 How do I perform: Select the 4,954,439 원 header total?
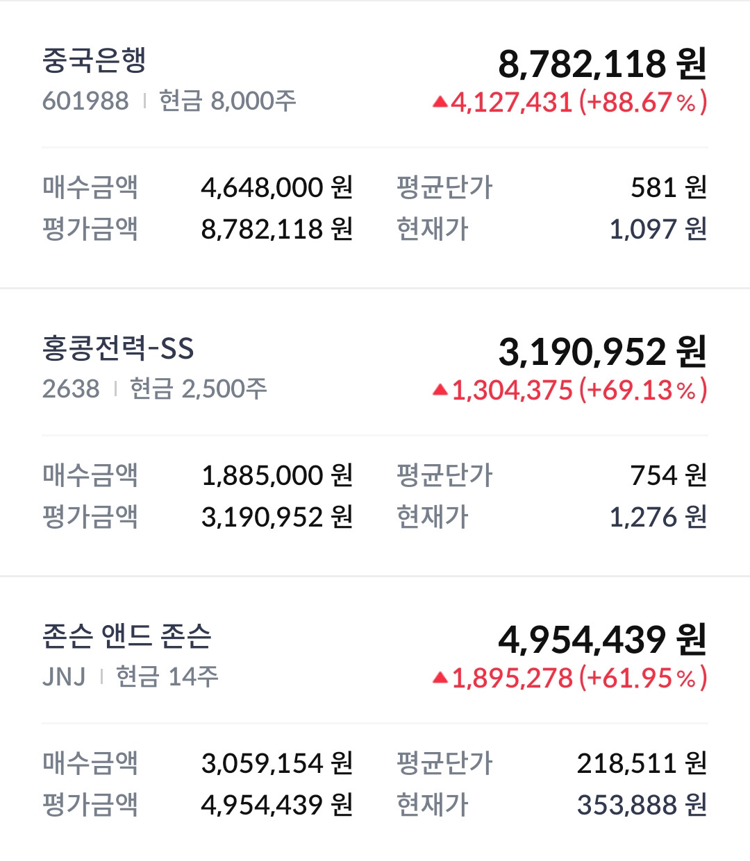click(602, 640)
